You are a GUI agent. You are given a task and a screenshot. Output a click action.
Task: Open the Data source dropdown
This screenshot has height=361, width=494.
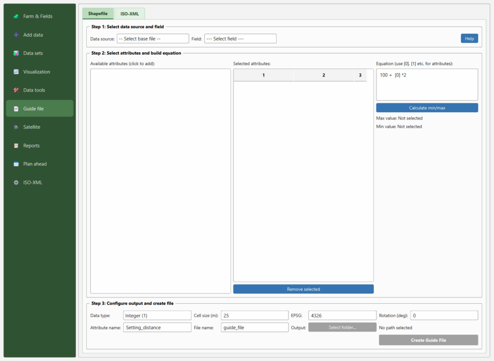click(153, 39)
